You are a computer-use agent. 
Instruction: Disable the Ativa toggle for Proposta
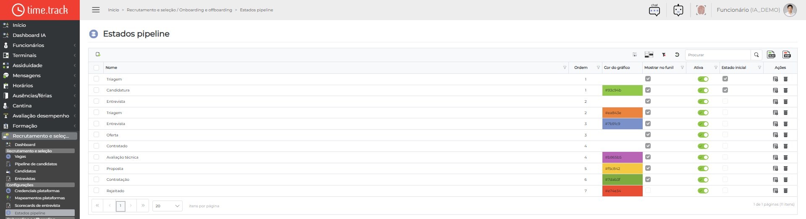point(703,168)
